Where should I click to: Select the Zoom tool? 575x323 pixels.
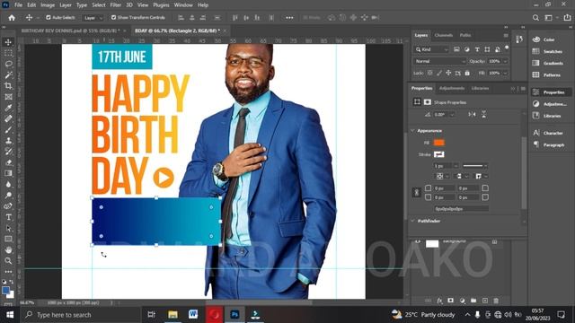8,261
